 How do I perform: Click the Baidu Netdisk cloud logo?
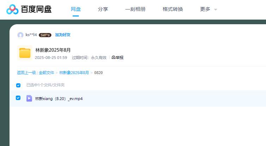pos(12,9)
